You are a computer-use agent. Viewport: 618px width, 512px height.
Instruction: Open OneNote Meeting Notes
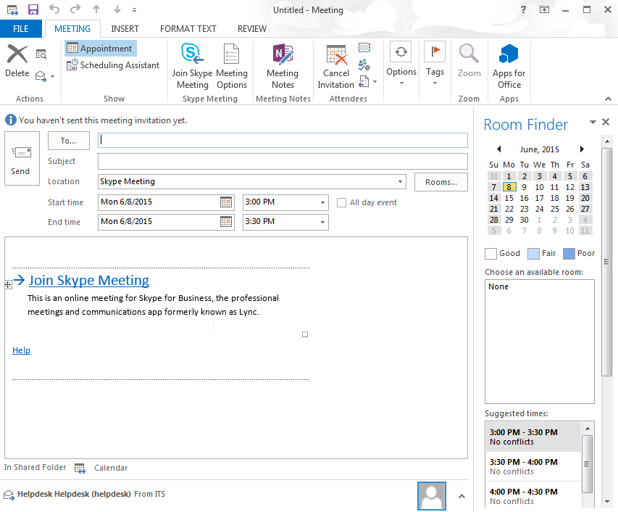coord(283,66)
